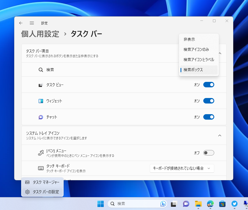The image size is (248, 210).
Task: Open Twitter from the taskbar
Action: (234, 204)
